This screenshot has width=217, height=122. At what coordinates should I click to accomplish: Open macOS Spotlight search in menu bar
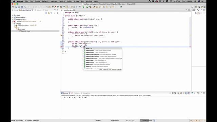(195, 1)
